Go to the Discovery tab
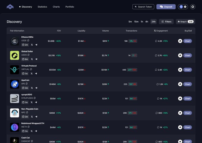The width and height of the screenshot is (202, 143). 26,7
